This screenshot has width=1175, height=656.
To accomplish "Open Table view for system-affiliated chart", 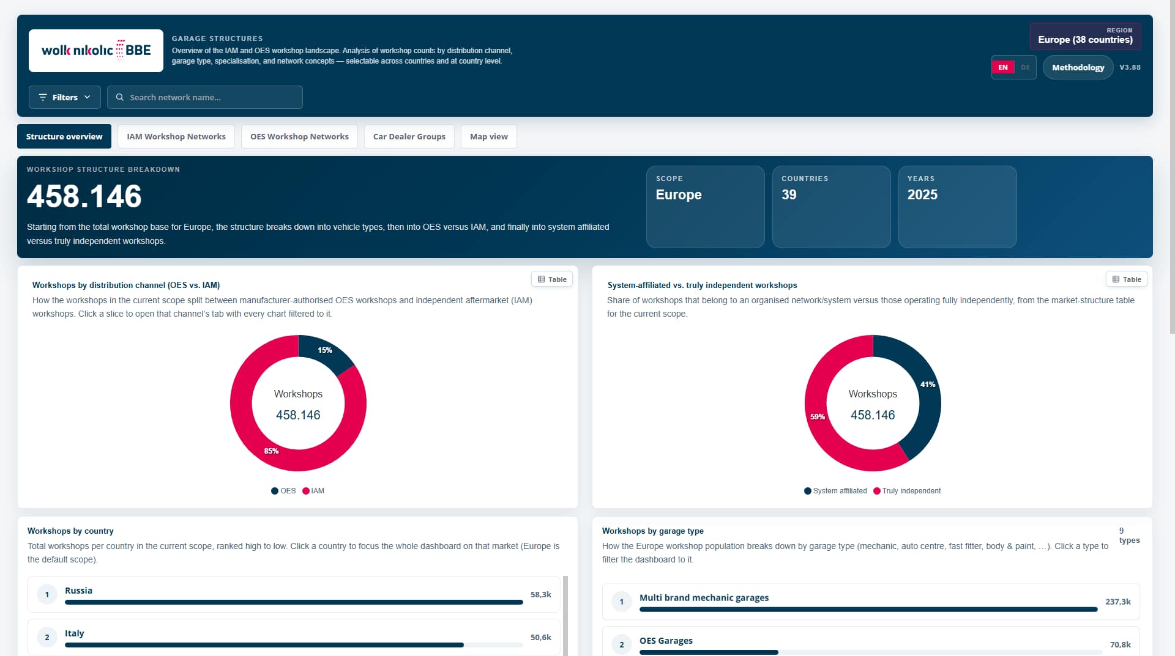I will [1127, 279].
